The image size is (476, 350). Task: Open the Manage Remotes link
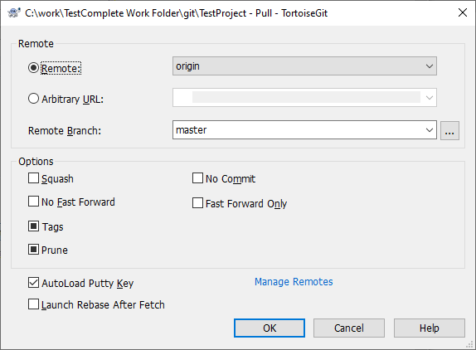[x=294, y=282]
